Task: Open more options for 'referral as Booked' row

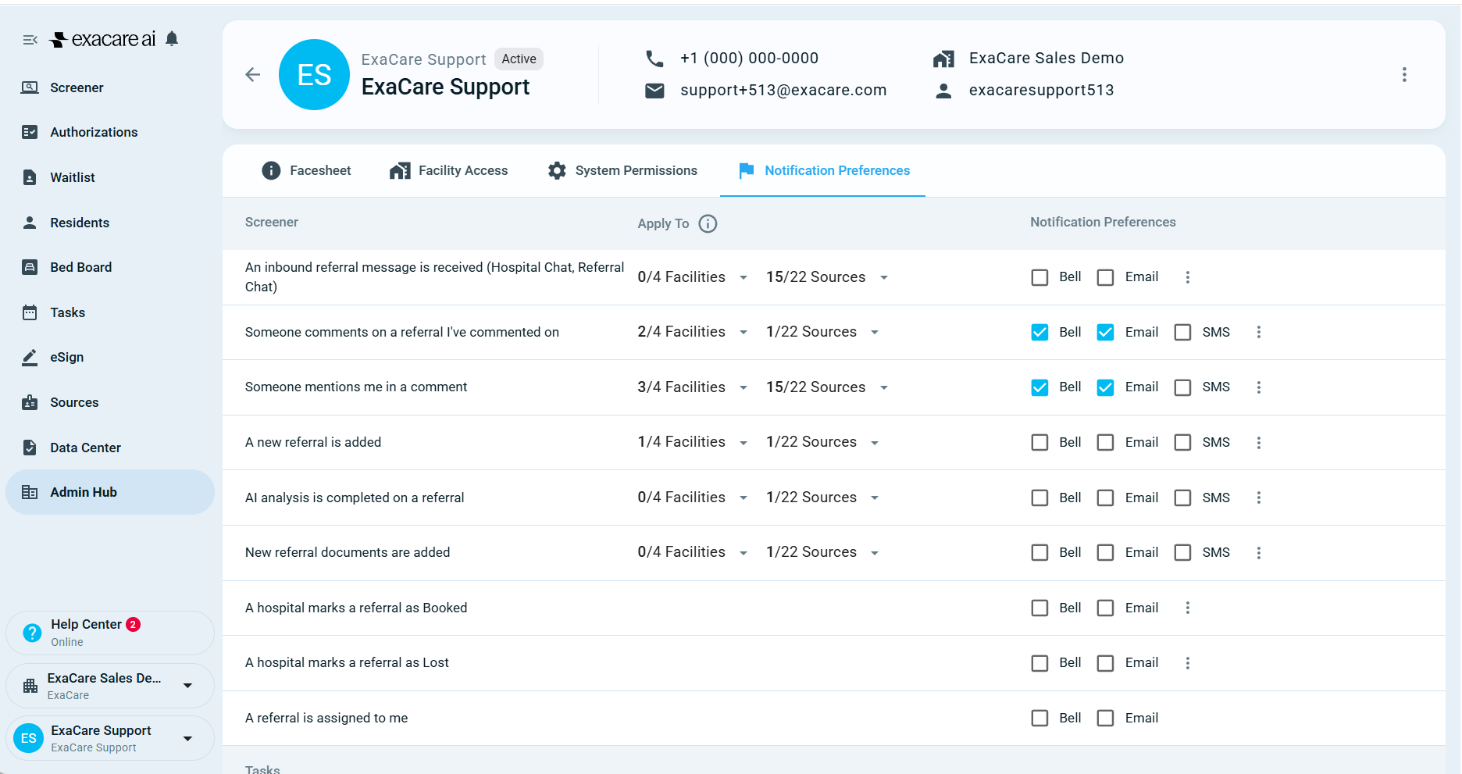Action: coord(1187,608)
